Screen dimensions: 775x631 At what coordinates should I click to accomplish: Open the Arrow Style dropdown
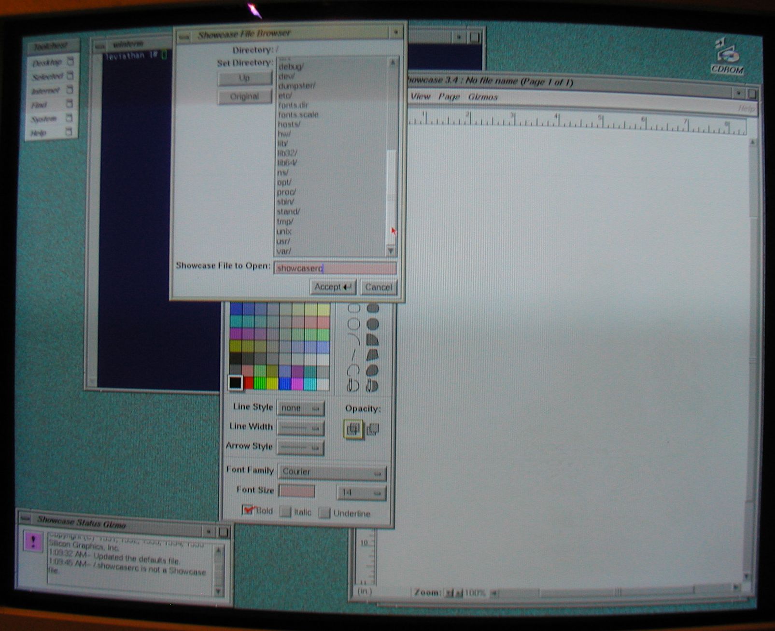coord(300,448)
